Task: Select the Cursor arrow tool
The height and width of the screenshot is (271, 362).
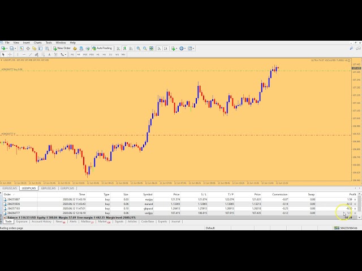Action: pyautogui.click(x=4, y=55)
